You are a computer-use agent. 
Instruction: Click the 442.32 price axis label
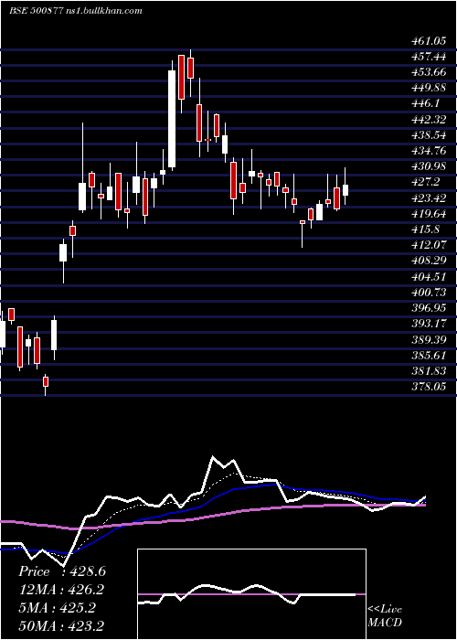pos(428,119)
